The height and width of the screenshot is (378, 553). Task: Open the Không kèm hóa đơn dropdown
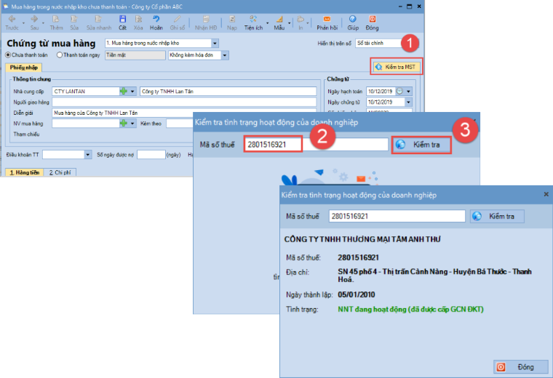pyautogui.click(x=225, y=55)
